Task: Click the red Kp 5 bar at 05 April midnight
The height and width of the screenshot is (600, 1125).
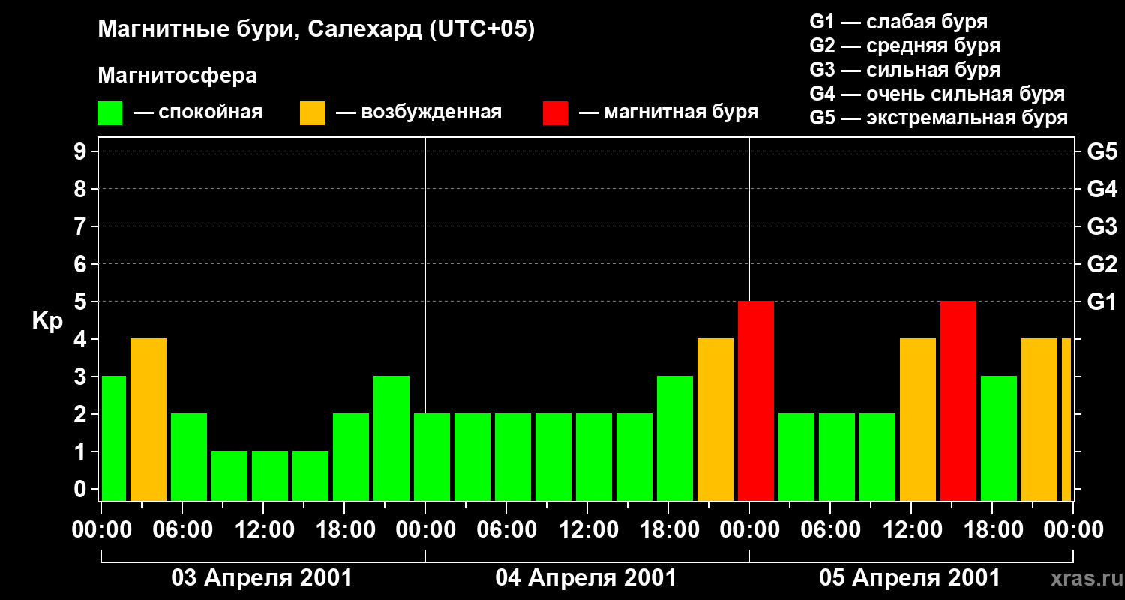Action: point(756,401)
